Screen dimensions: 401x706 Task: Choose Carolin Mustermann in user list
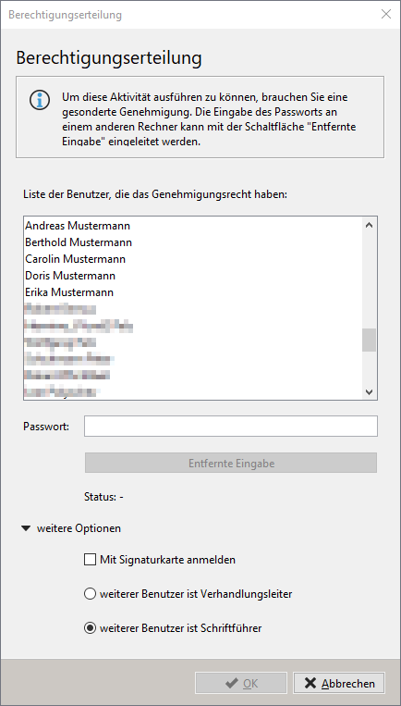[x=193, y=259]
